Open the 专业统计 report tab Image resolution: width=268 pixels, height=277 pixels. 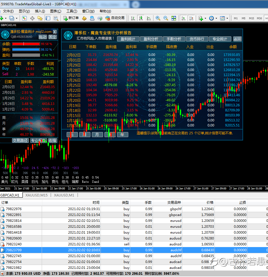point(220,39)
